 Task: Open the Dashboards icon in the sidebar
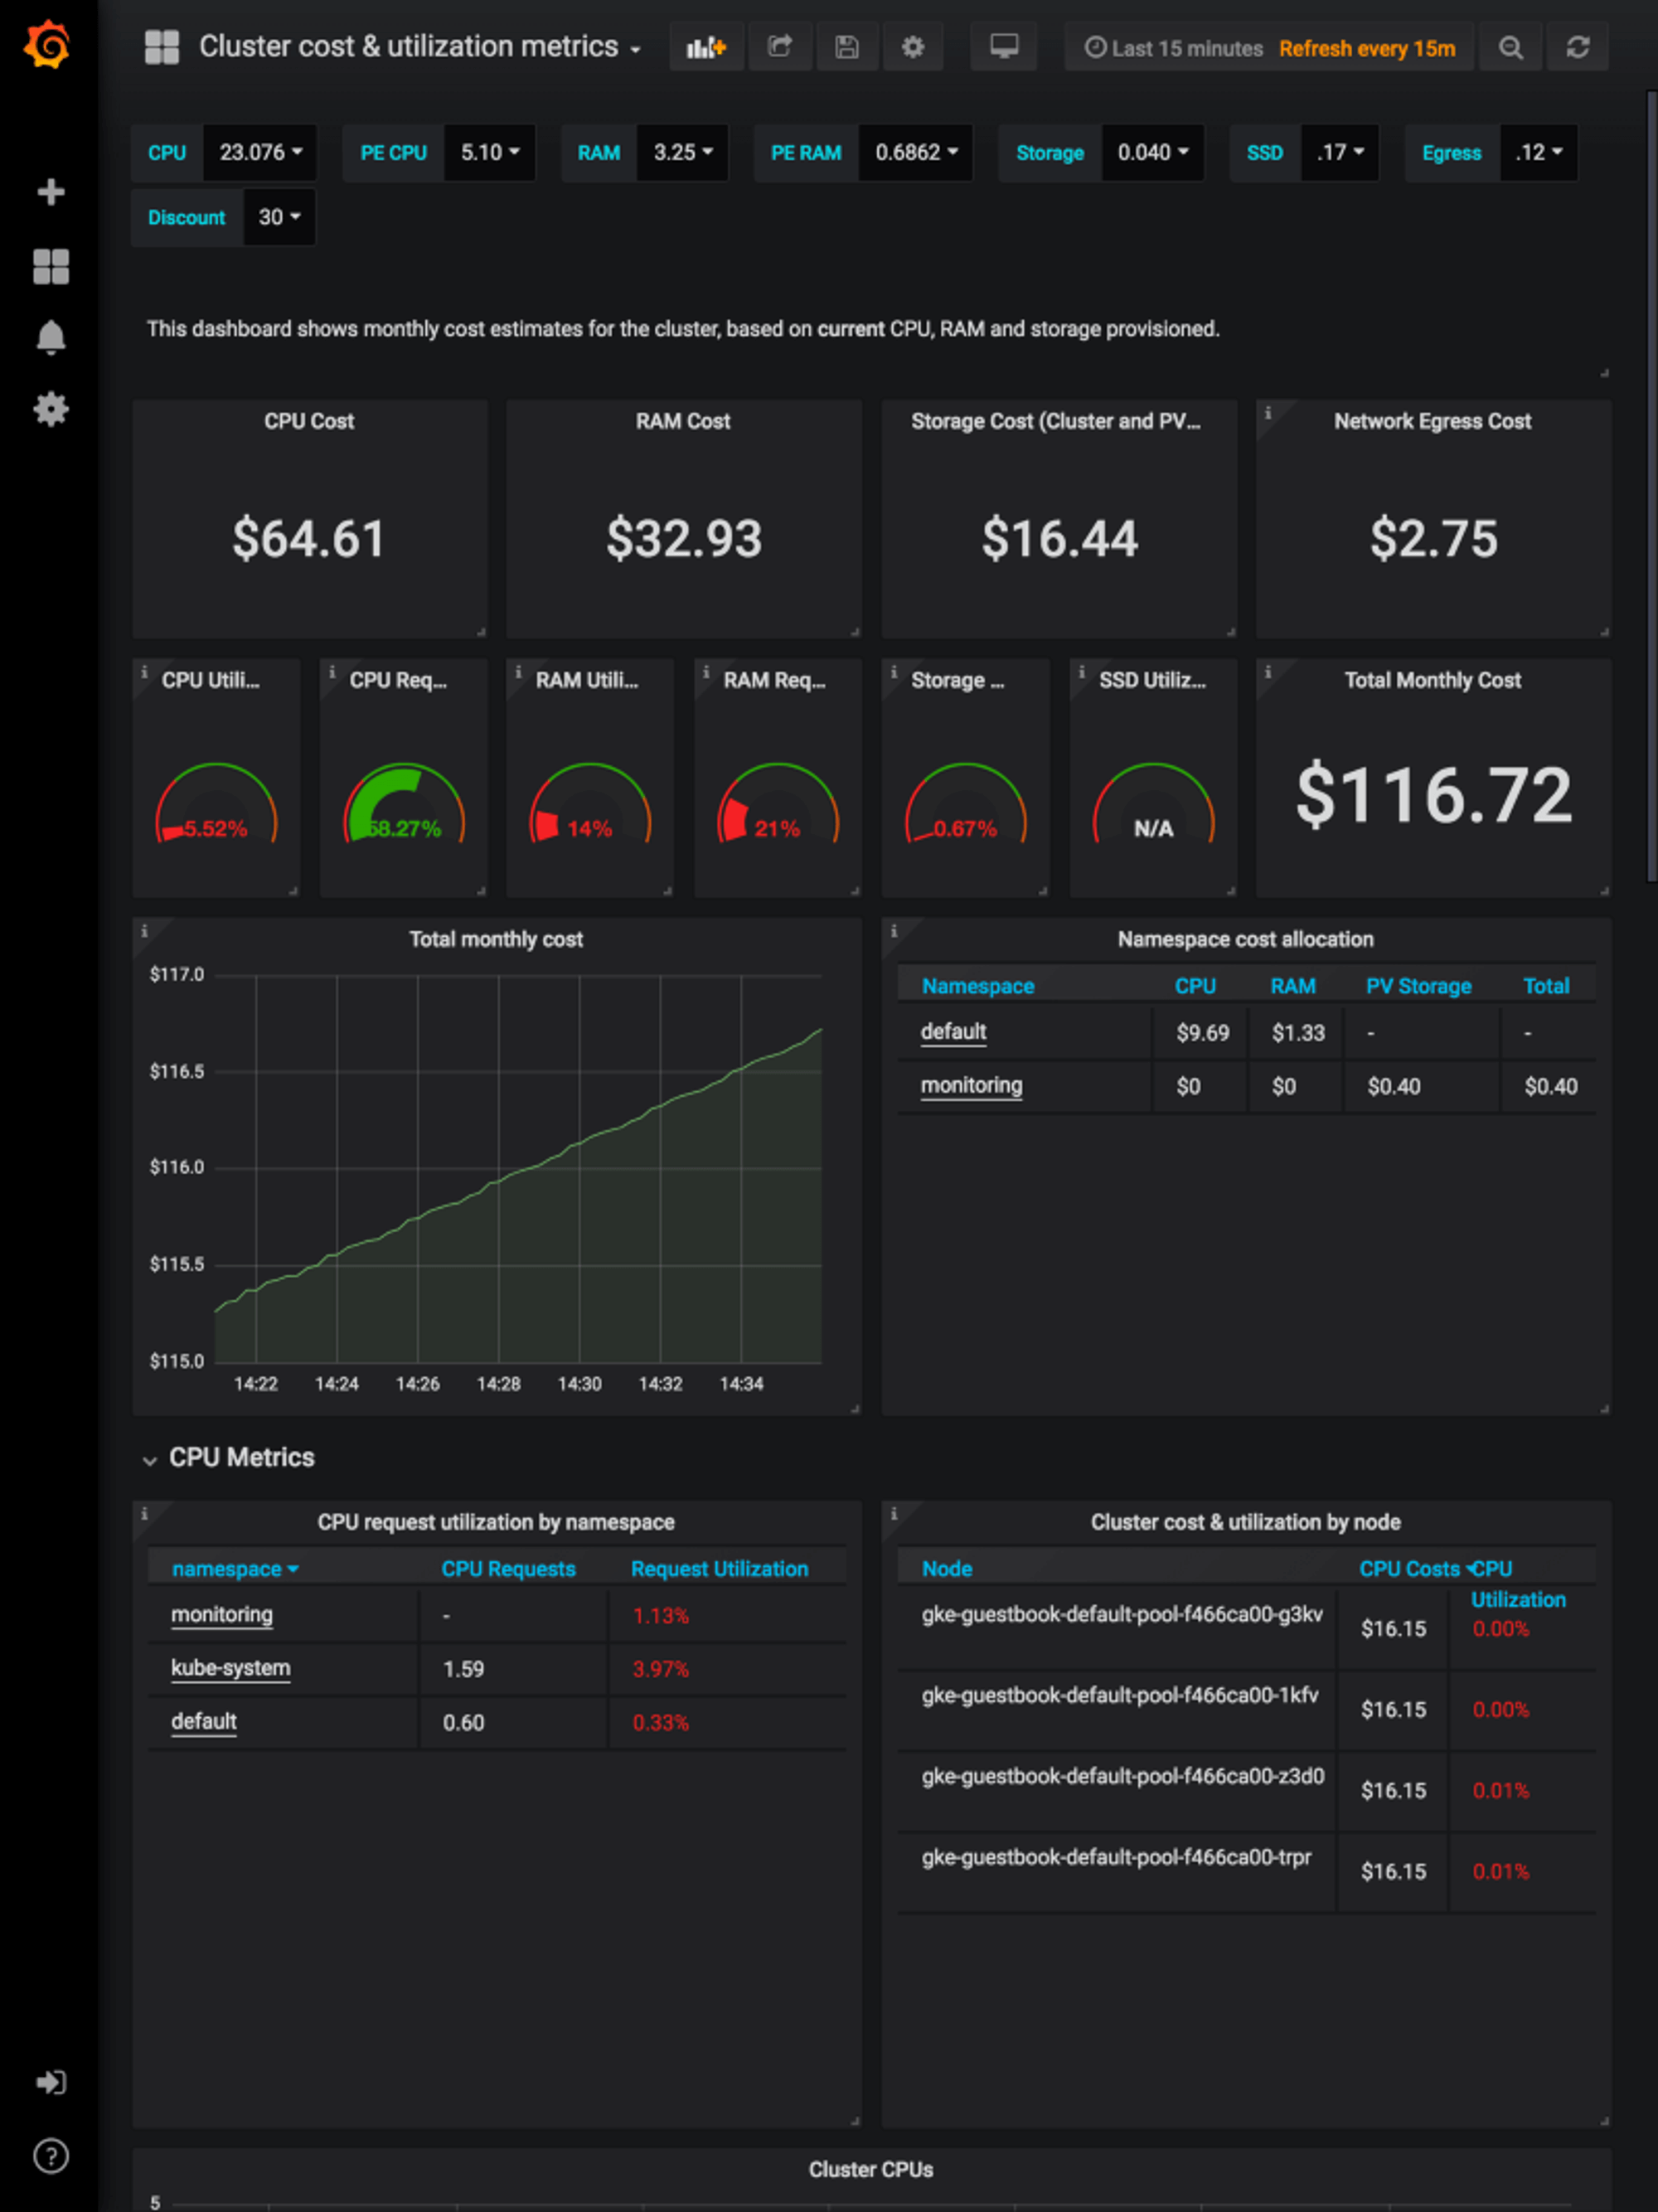coord(51,264)
